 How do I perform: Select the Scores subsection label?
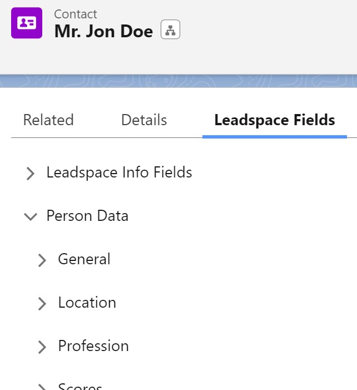pos(80,386)
